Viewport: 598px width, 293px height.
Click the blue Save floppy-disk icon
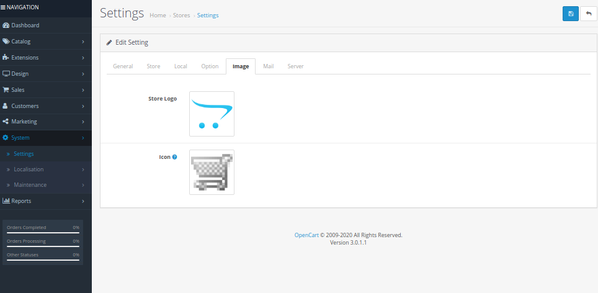[571, 14]
